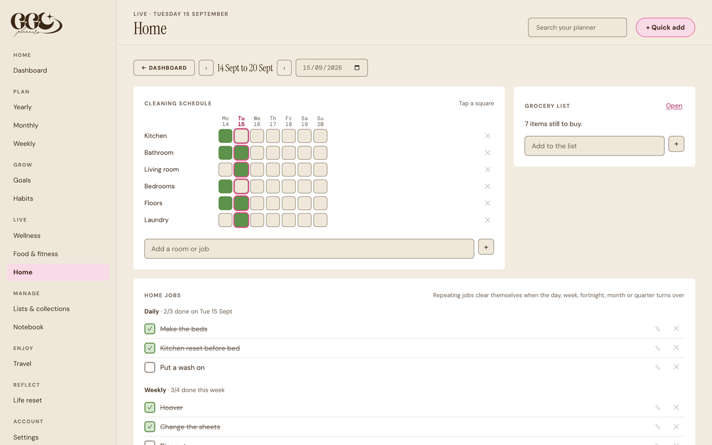Click '7 items still to buy.' text

(x=553, y=124)
